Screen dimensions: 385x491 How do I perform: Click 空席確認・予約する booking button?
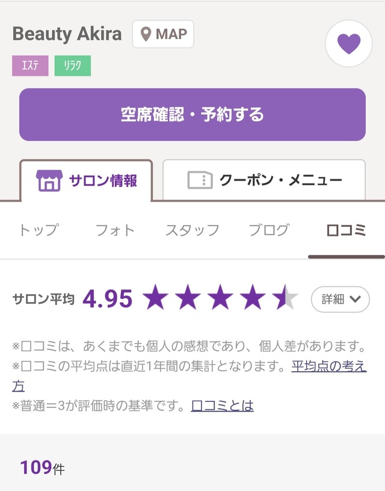[x=192, y=114]
